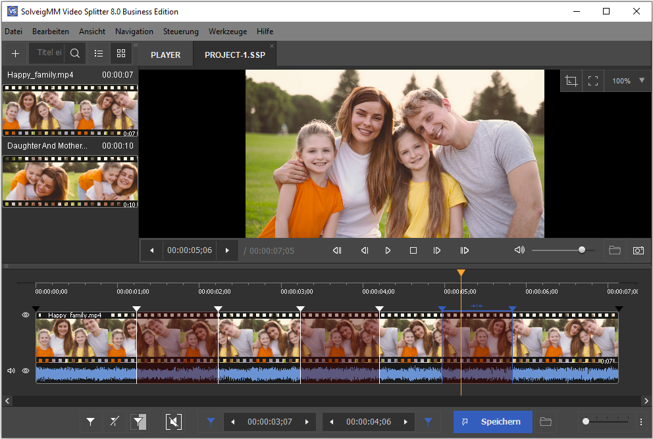Add a media file with the plus icon

pyautogui.click(x=15, y=53)
